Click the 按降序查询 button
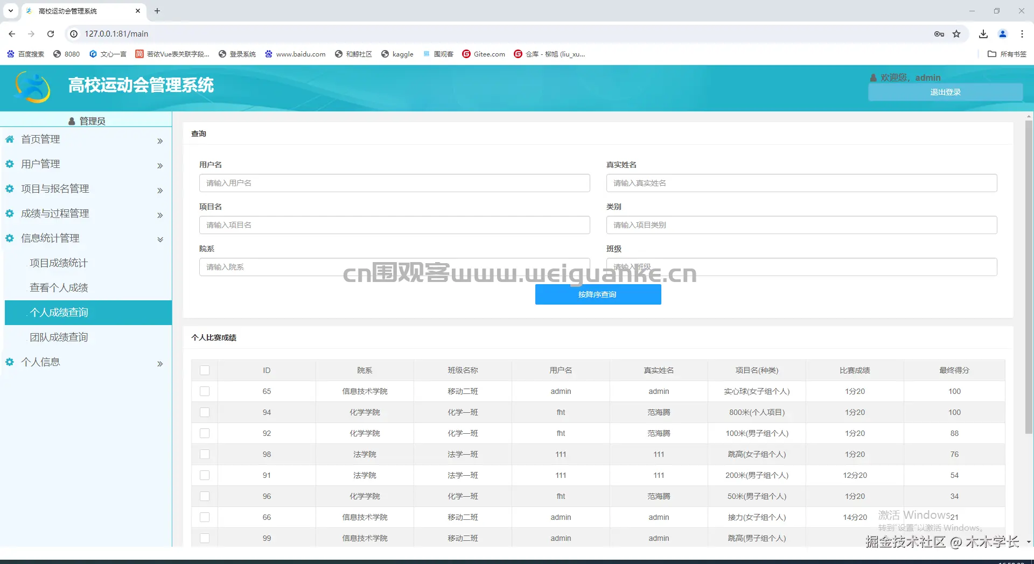 pyautogui.click(x=598, y=294)
